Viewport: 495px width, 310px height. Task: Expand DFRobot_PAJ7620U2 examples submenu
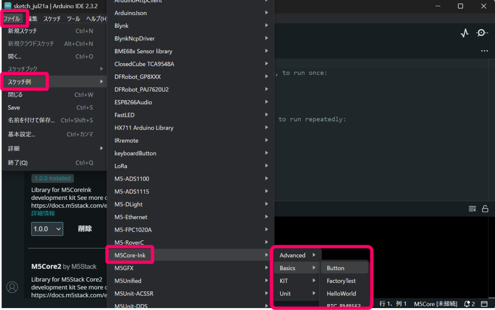point(190,89)
